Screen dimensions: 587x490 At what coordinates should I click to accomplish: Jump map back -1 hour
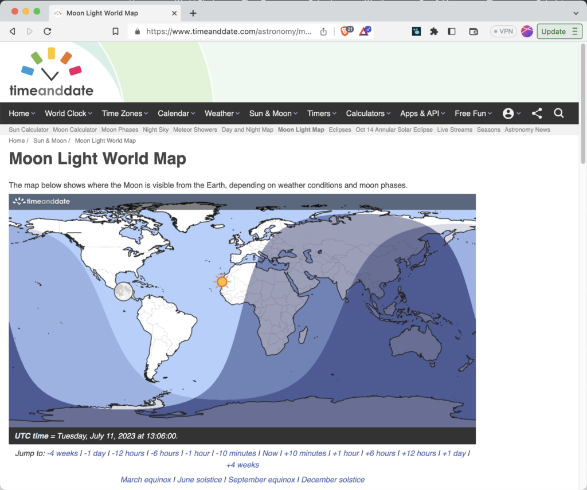click(198, 453)
